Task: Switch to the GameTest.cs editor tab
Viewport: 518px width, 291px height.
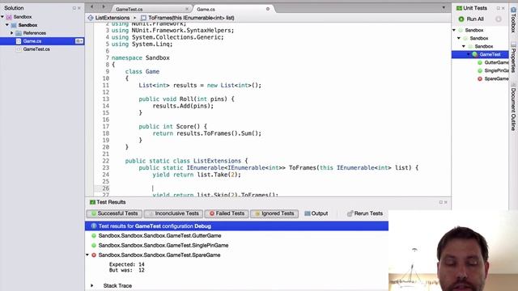Action: (x=129, y=9)
